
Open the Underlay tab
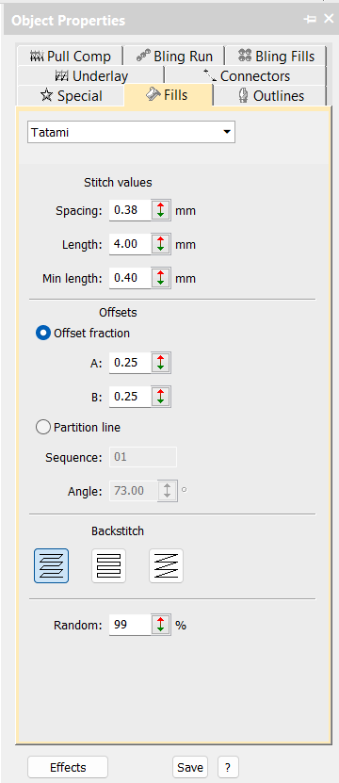(90, 76)
